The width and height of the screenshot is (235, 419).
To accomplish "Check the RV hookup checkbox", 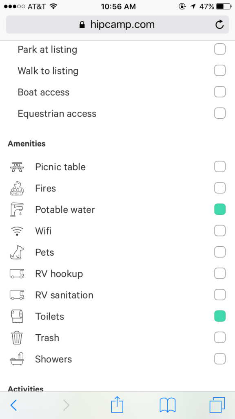I will (x=220, y=273).
